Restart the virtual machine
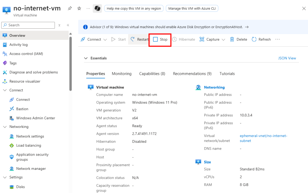This screenshot has height=193, width=308. 140,40
